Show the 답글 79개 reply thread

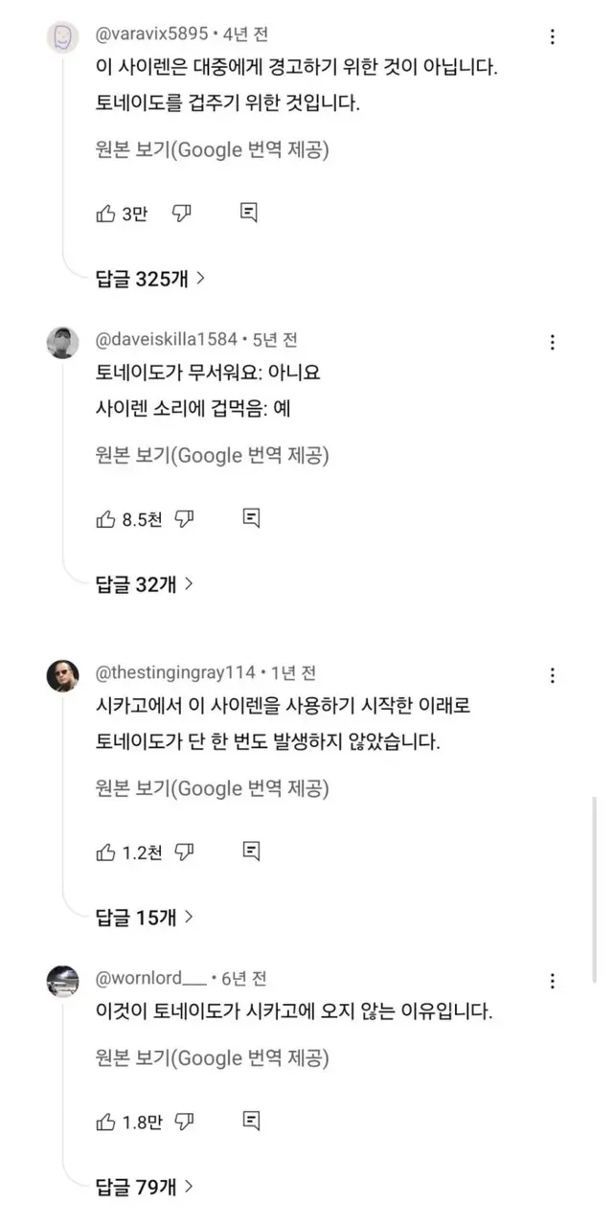145,1187
